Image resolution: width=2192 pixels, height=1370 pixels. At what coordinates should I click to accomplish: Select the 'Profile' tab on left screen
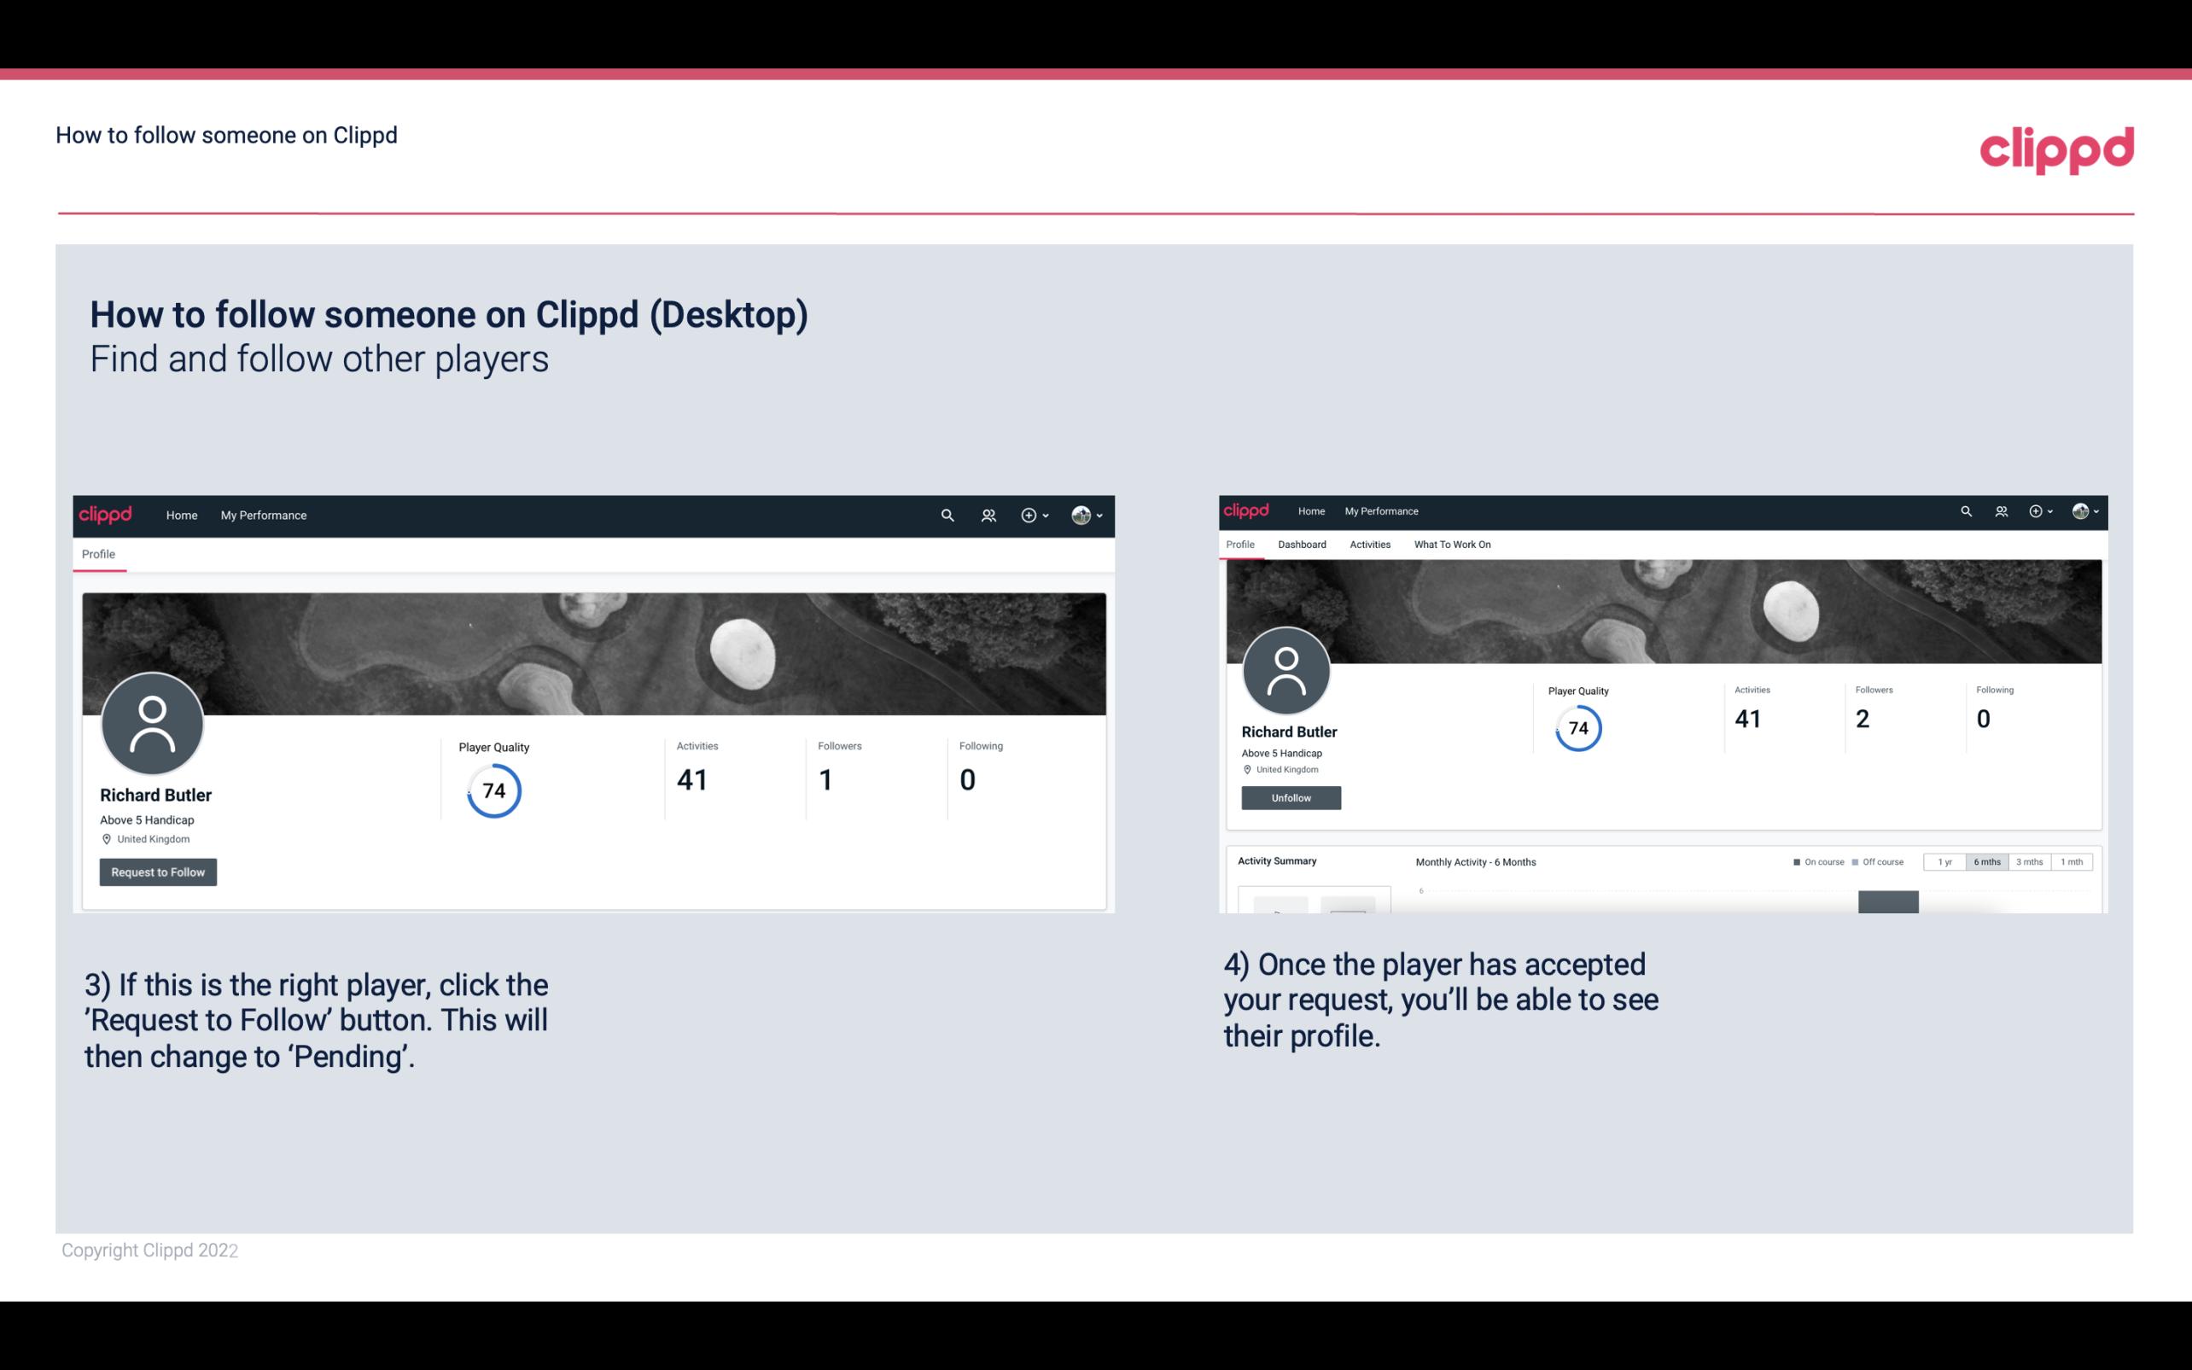98,554
